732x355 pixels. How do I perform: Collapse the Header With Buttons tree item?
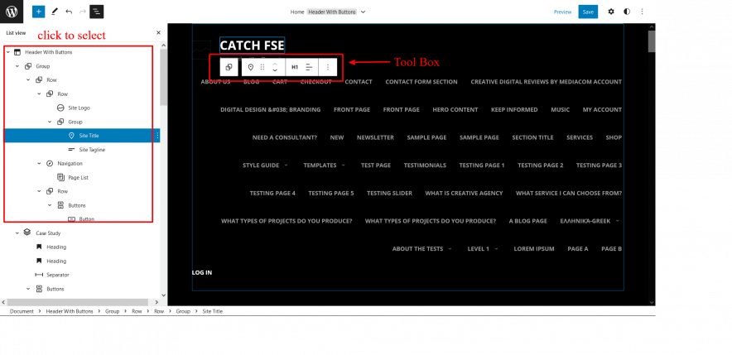[8, 52]
